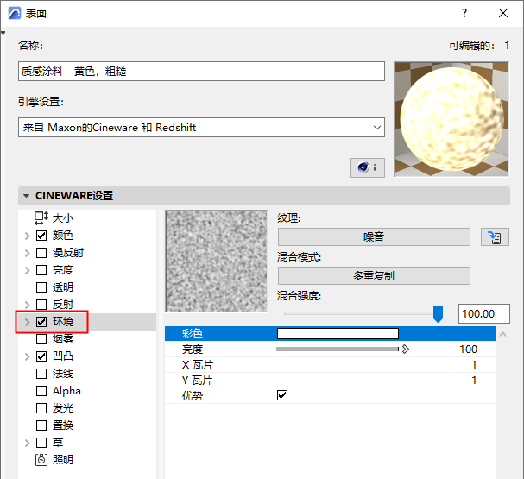524x479 pixels.
Task: Enable the Alpha channel checkbox
Action: [41, 391]
